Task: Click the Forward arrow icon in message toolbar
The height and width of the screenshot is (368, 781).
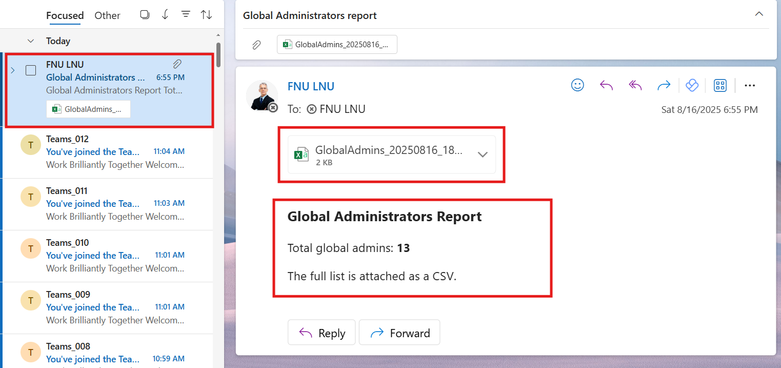Action: [x=664, y=85]
